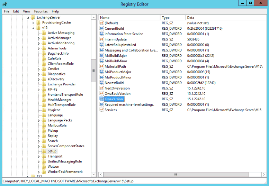This screenshot has width=269, height=186.
Task: Sort values by the Name column header
Action: pos(129,18)
